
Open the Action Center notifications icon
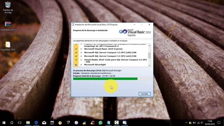219,123
